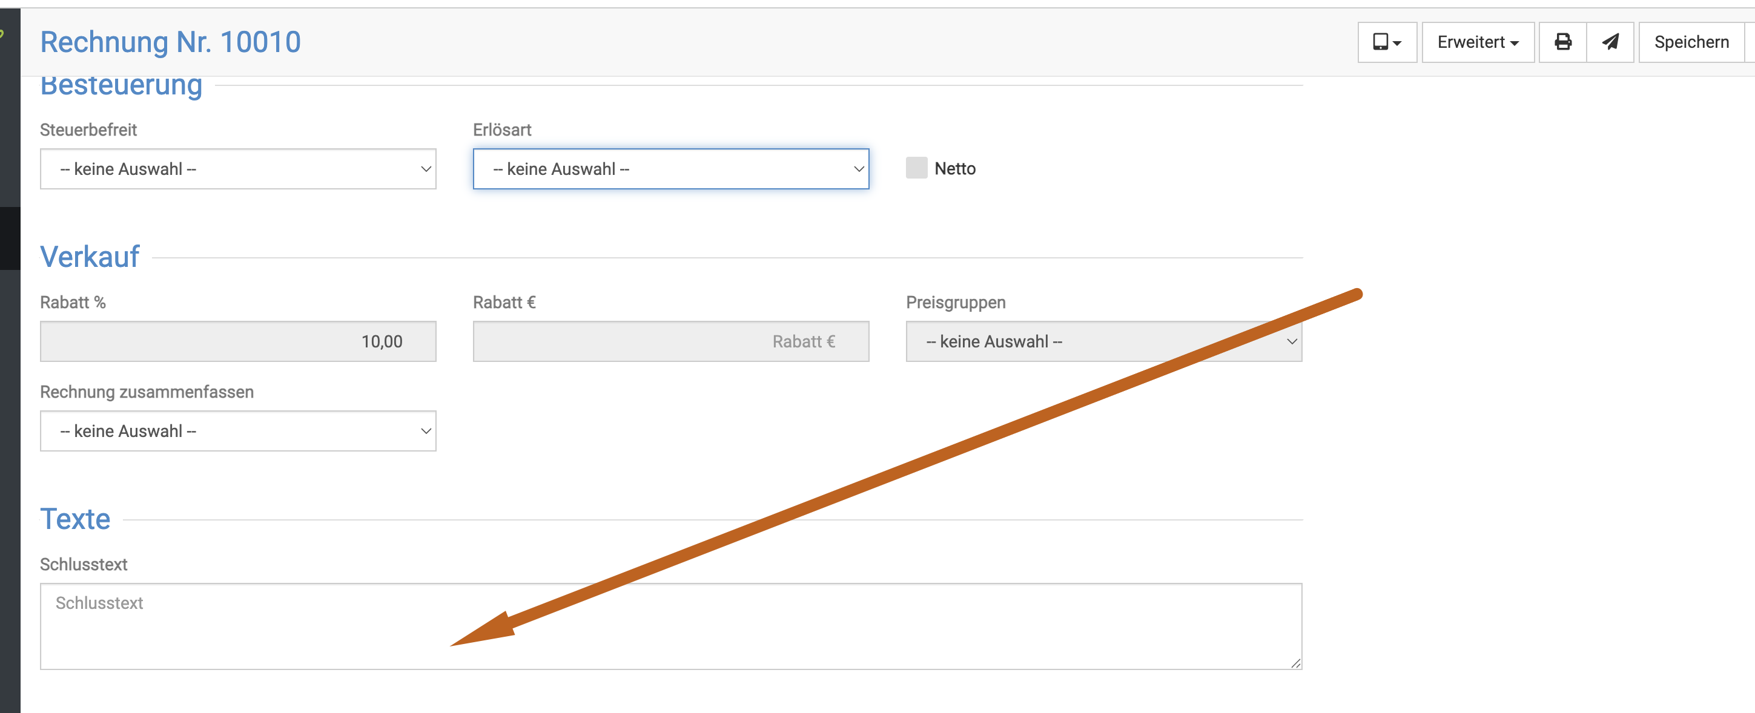Screen dimensions: 1755x713
Task: Click the Speichern button
Action: click(1691, 42)
